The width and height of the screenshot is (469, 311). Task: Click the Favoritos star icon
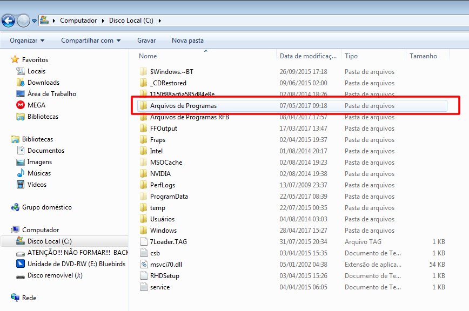pos(15,59)
